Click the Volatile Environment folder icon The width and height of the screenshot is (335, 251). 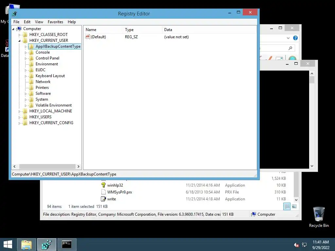[31, 105]
